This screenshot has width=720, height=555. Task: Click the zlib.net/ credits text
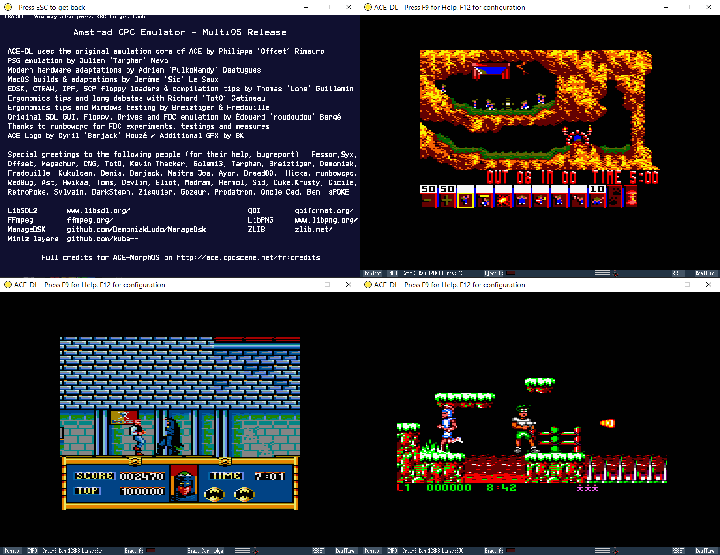coord(314,230)
